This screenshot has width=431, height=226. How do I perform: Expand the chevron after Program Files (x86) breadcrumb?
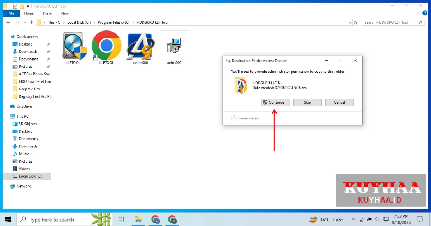[x=133, y=22]
